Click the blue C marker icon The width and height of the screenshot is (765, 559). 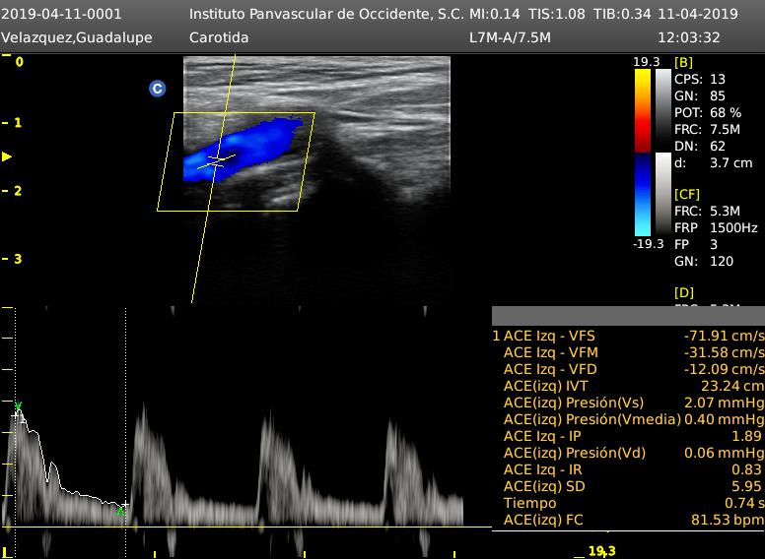(x=157, y=89)
